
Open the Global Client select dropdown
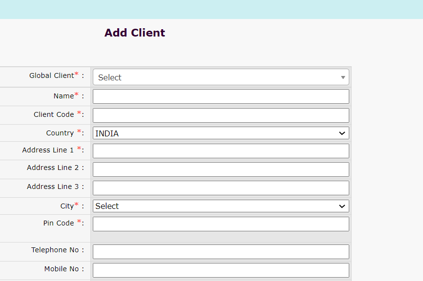point(221,77)
